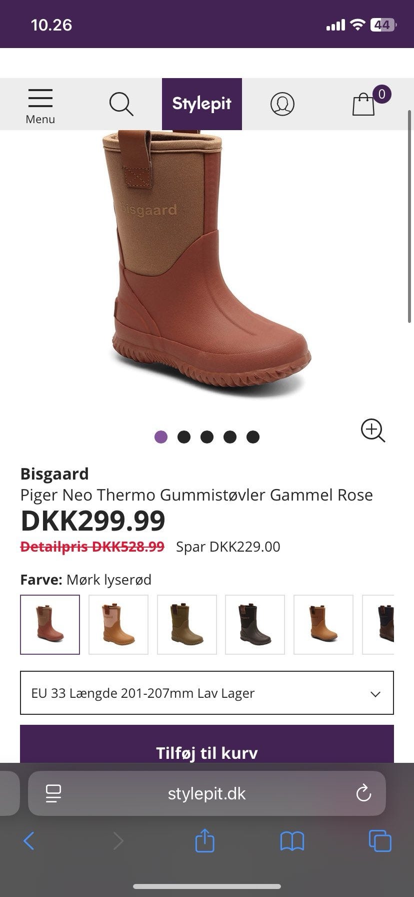Select the third image carousel dot
Image resolution: width=414 pixels, height=897 pixels.
tap(207, 437)
